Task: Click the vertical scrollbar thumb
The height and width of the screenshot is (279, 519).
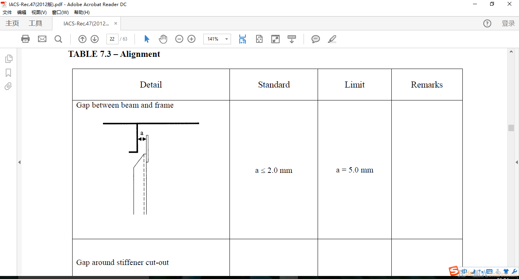Action: [x=511, y=128]
